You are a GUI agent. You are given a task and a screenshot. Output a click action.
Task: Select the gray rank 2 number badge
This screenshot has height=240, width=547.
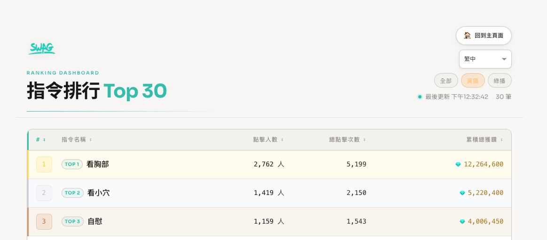(x=44, y=193)
